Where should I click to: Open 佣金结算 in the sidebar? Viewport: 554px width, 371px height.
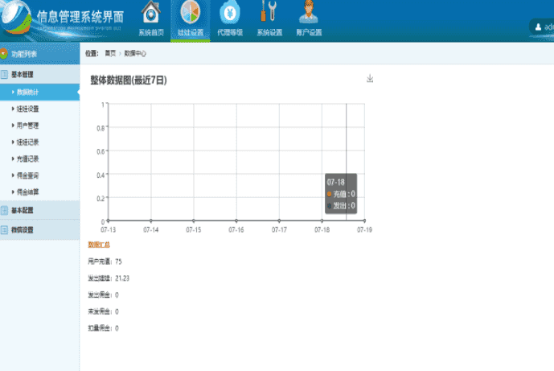tap(27, 192)
